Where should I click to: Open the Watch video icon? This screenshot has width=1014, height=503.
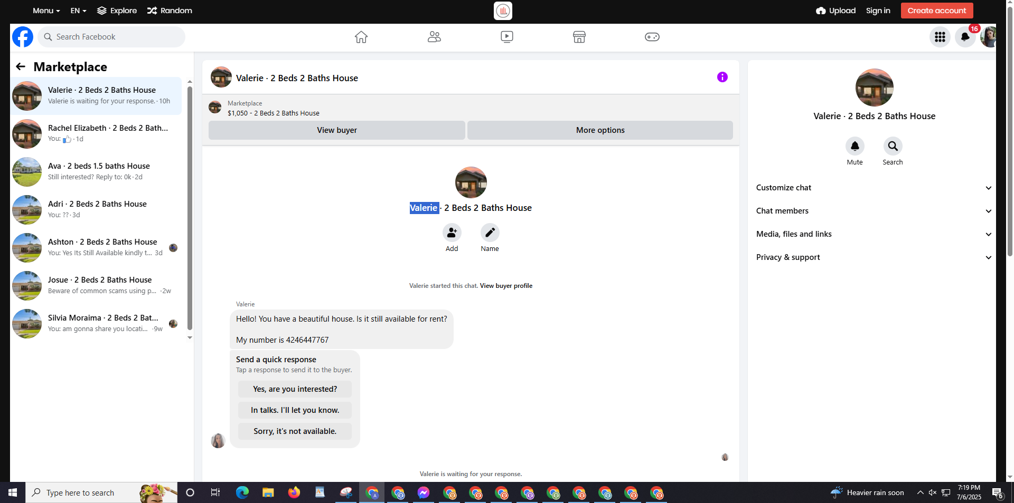(507, 37)
